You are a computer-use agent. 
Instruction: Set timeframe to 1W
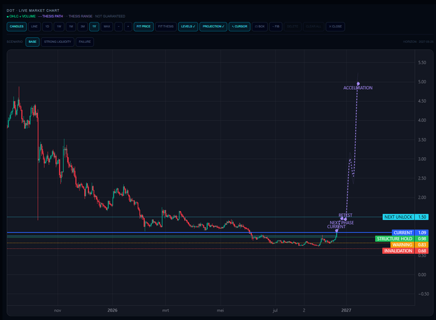[x=59, y=26]
